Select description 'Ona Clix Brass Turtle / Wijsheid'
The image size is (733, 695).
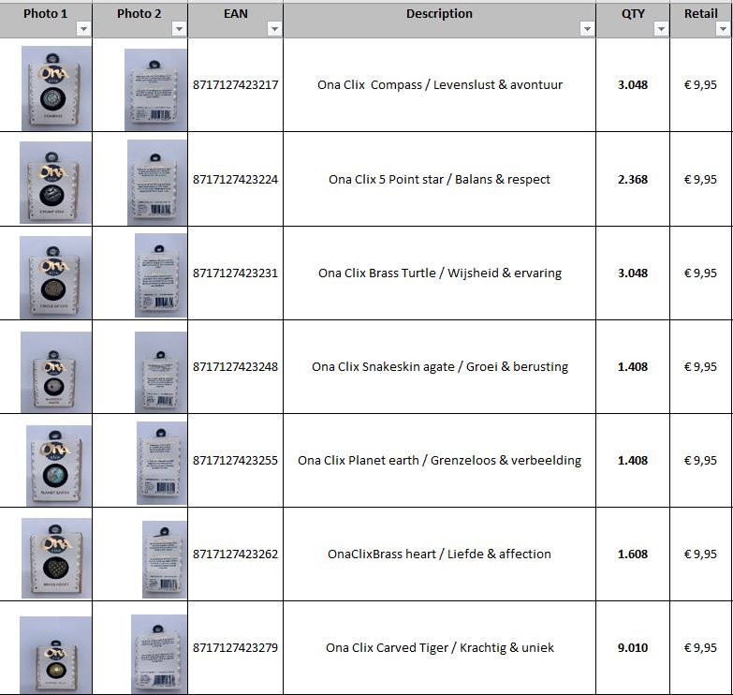click(x=408, y=274)
